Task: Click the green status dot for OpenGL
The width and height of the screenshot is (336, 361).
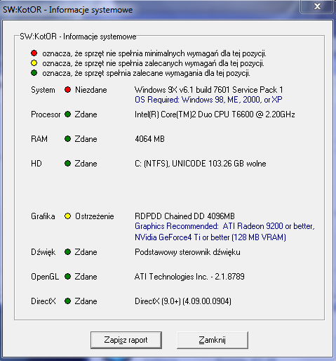Action: [x=67, y=277]
